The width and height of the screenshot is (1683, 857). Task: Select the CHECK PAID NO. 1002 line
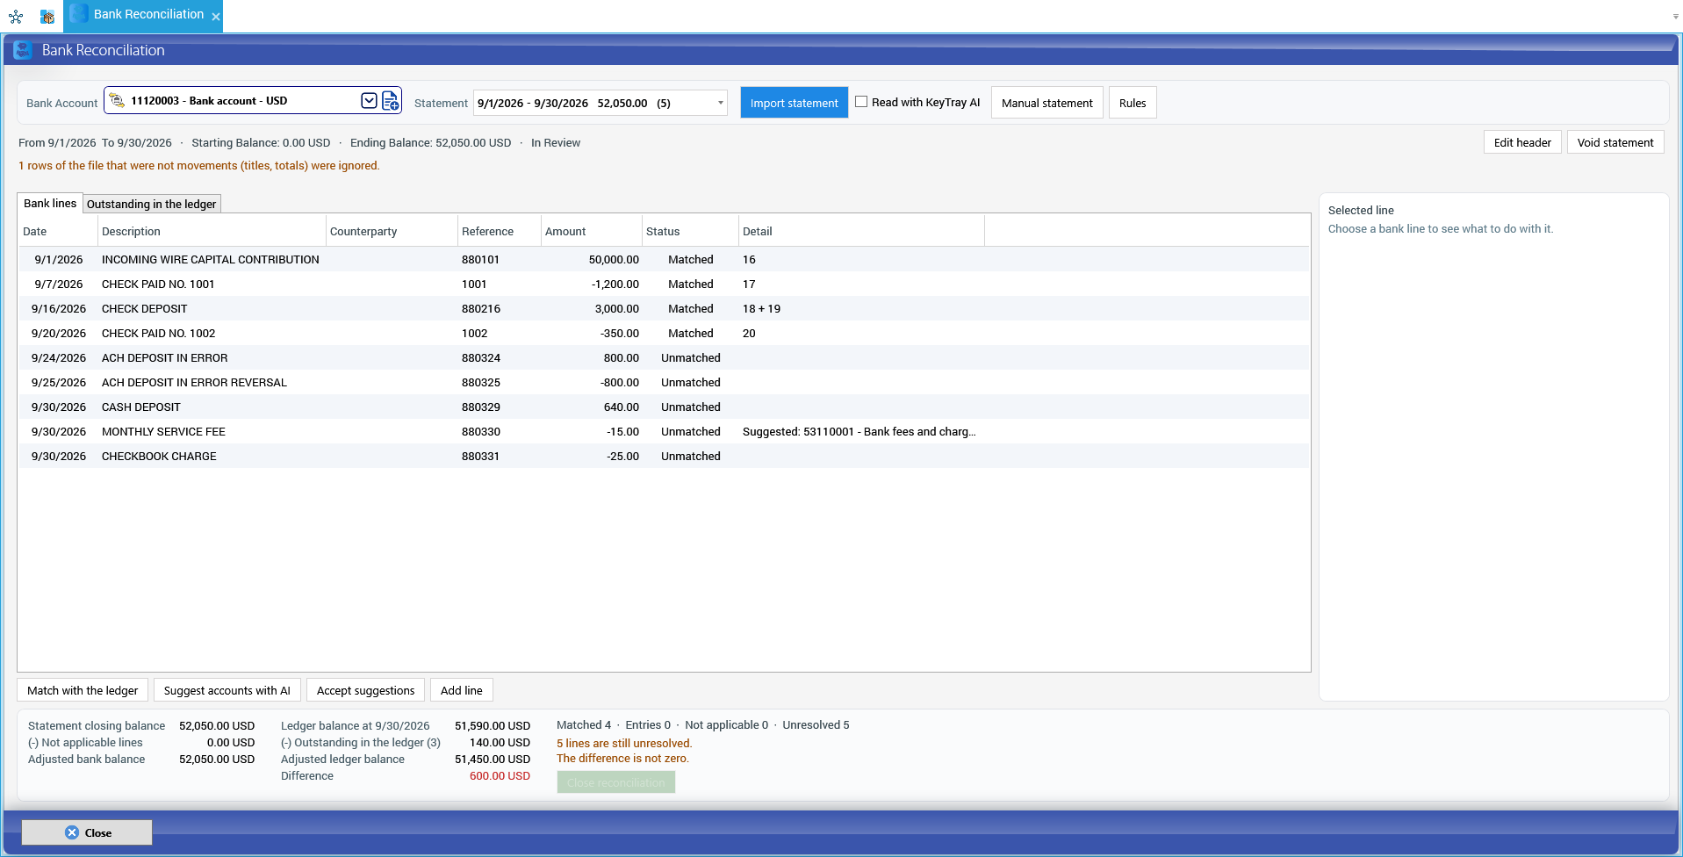(664, 333)
